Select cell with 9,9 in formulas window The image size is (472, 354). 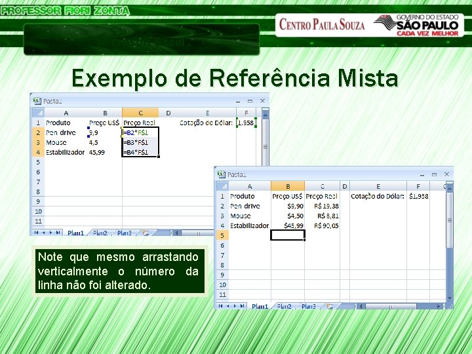pyautogui.click(x=105, y=132)
